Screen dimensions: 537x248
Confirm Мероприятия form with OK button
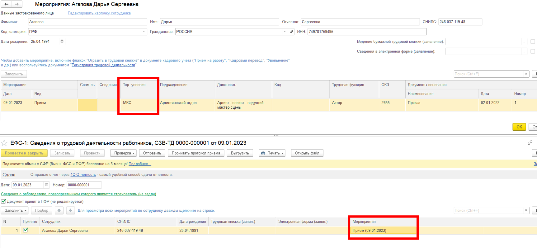click(519, 127)
